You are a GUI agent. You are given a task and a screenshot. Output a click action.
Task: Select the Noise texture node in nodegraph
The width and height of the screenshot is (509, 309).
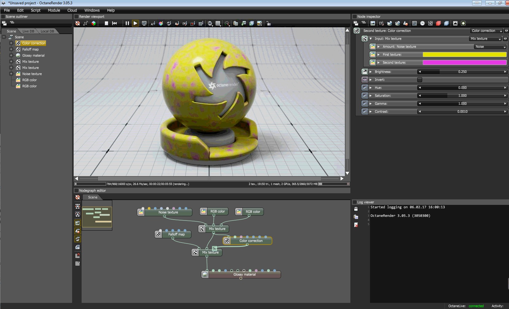(165, 212)
